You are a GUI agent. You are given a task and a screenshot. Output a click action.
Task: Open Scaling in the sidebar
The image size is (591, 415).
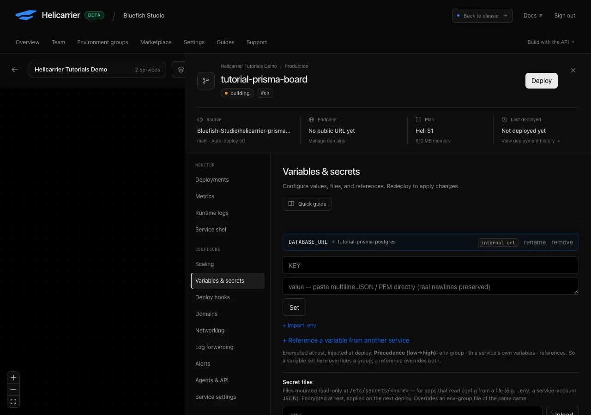click(205, 264)
